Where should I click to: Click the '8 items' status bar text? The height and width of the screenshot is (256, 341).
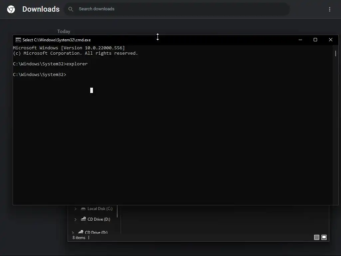79,237
